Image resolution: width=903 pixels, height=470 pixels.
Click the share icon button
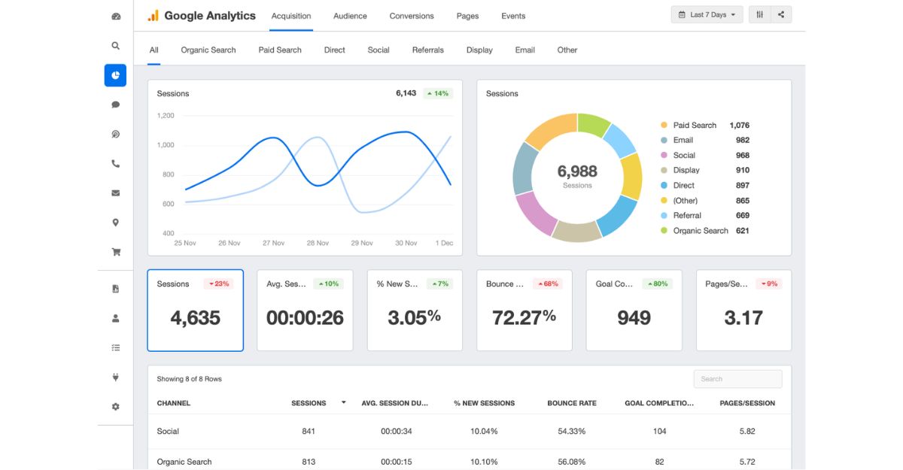781,14
